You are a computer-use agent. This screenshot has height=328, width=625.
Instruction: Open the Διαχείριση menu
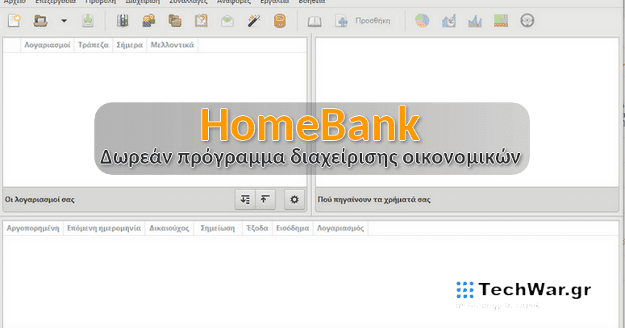coord(143,2)
